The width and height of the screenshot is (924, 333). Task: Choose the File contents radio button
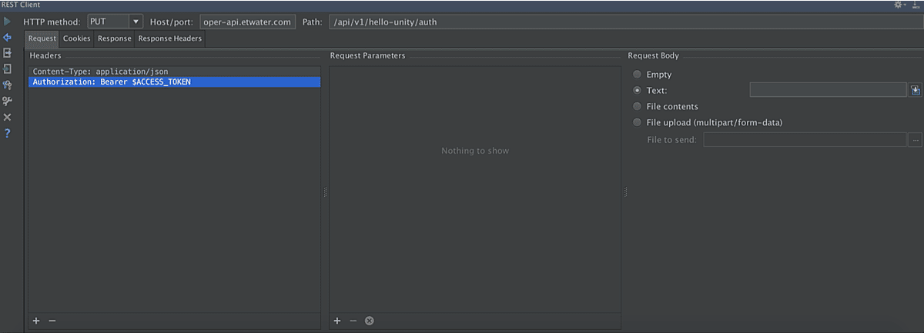[x=637, y=107]
